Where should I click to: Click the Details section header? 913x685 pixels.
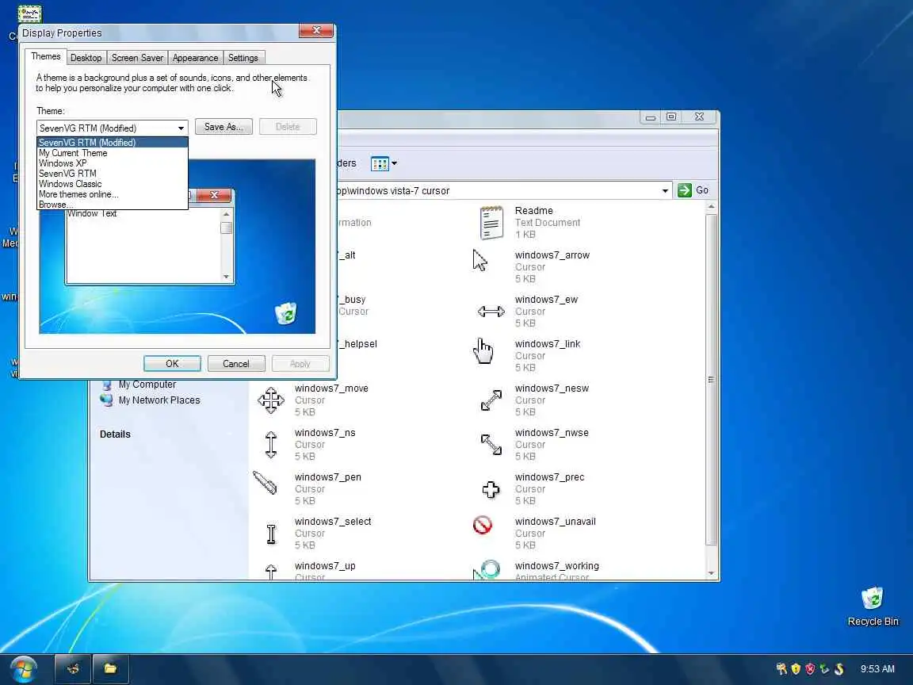click(x=115, y=434)
